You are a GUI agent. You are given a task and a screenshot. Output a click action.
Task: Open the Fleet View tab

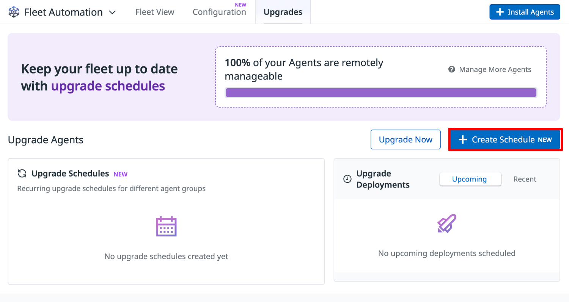point(155,12)
